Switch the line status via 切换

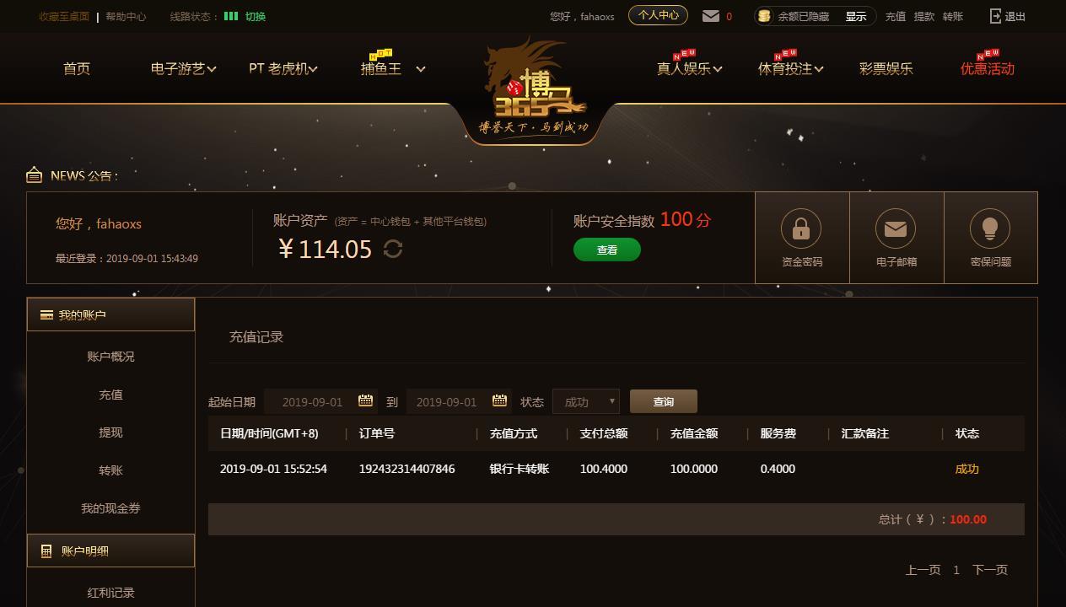coord(256,16)
